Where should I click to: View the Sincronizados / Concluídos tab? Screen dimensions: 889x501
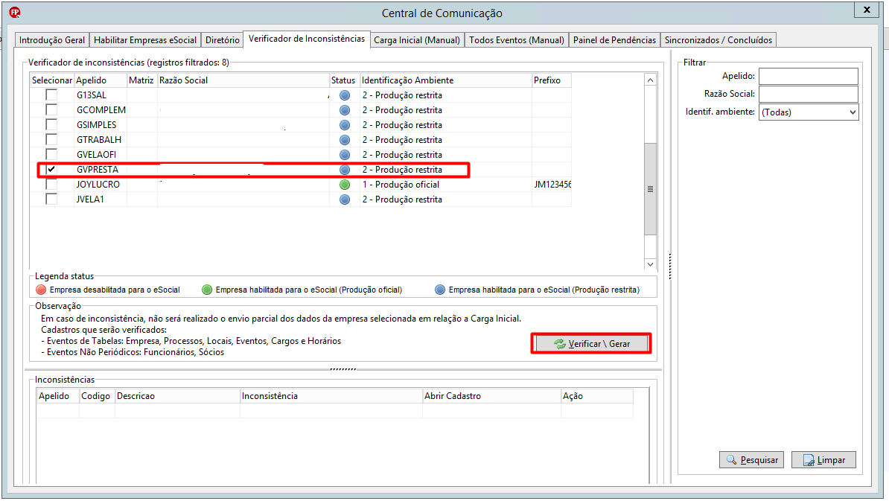[718, 39]
